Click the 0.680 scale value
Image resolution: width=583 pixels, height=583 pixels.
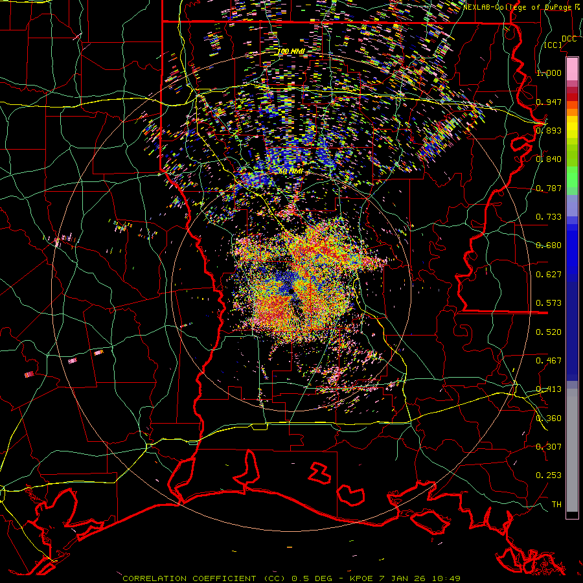click(549, 246)
